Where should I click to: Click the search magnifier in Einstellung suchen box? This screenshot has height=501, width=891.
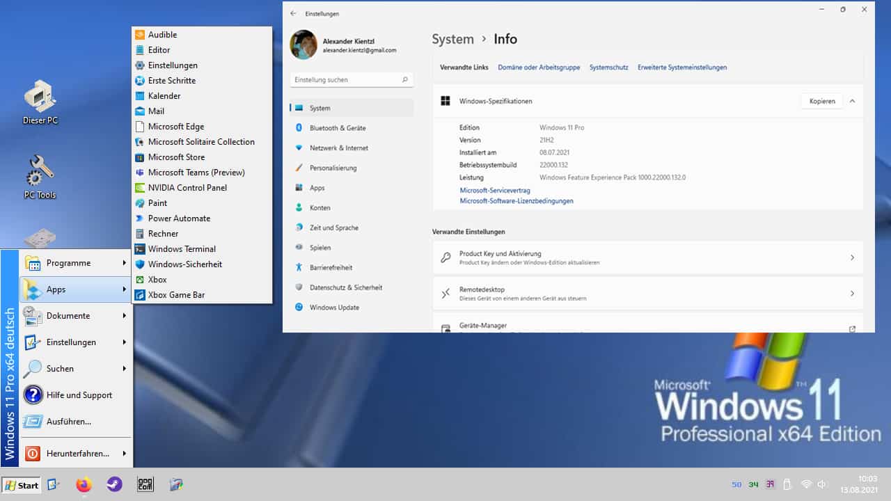[405, 80]
